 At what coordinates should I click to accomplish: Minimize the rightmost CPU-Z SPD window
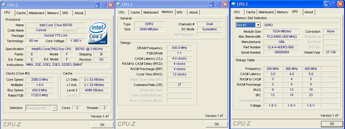pos(327,4)
